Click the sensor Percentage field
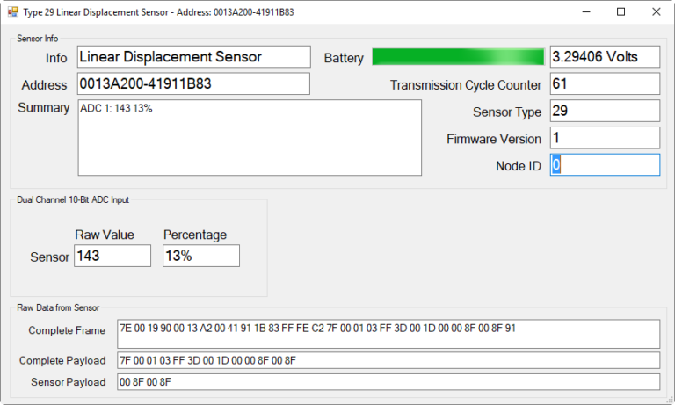Image resolution: width=675 pixels, height=405 pixels. pos(200,256)
